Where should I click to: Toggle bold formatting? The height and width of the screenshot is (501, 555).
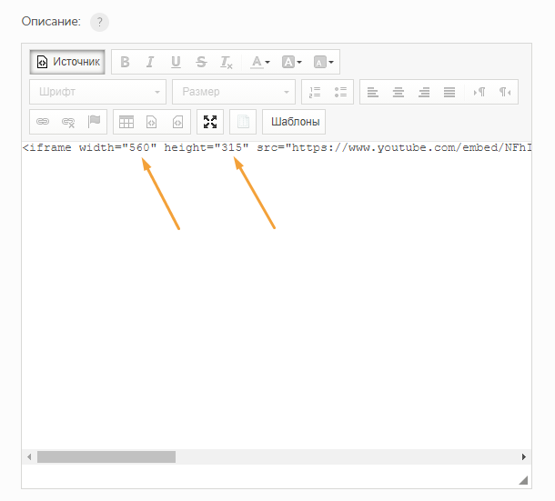[x=125, y=62]
